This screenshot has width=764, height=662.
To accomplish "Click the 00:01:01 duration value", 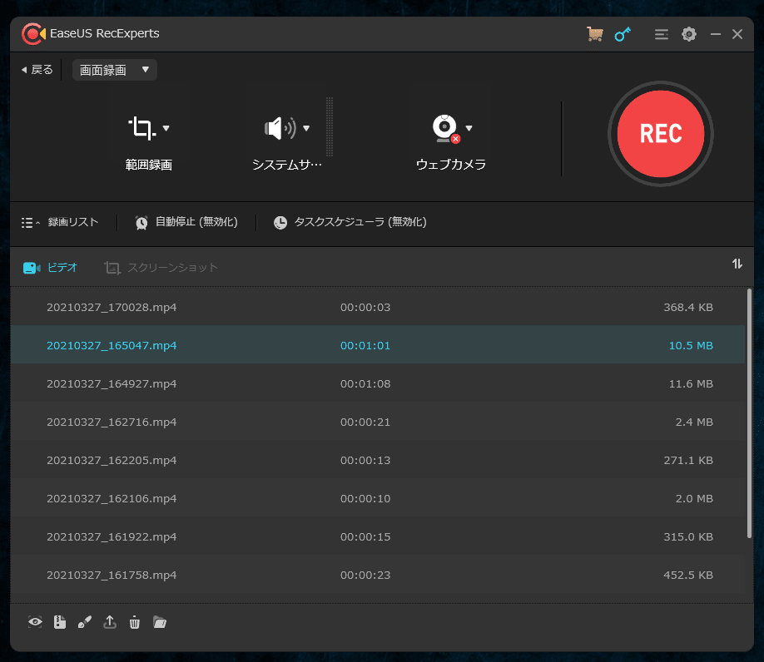I will (365, 346).
